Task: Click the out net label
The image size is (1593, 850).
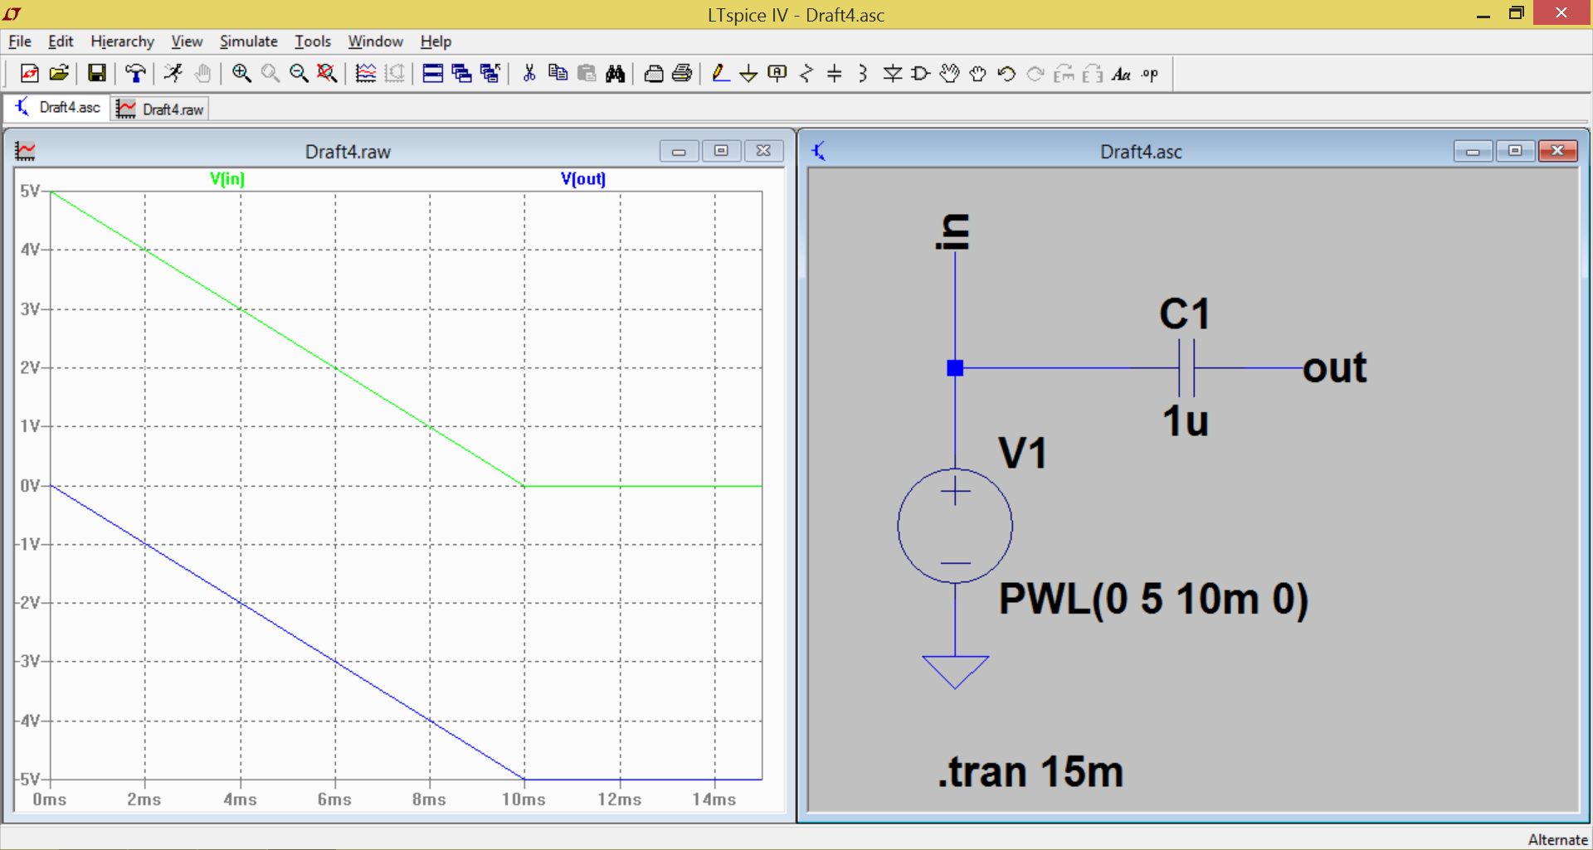Action: (x=1334, y=368)
